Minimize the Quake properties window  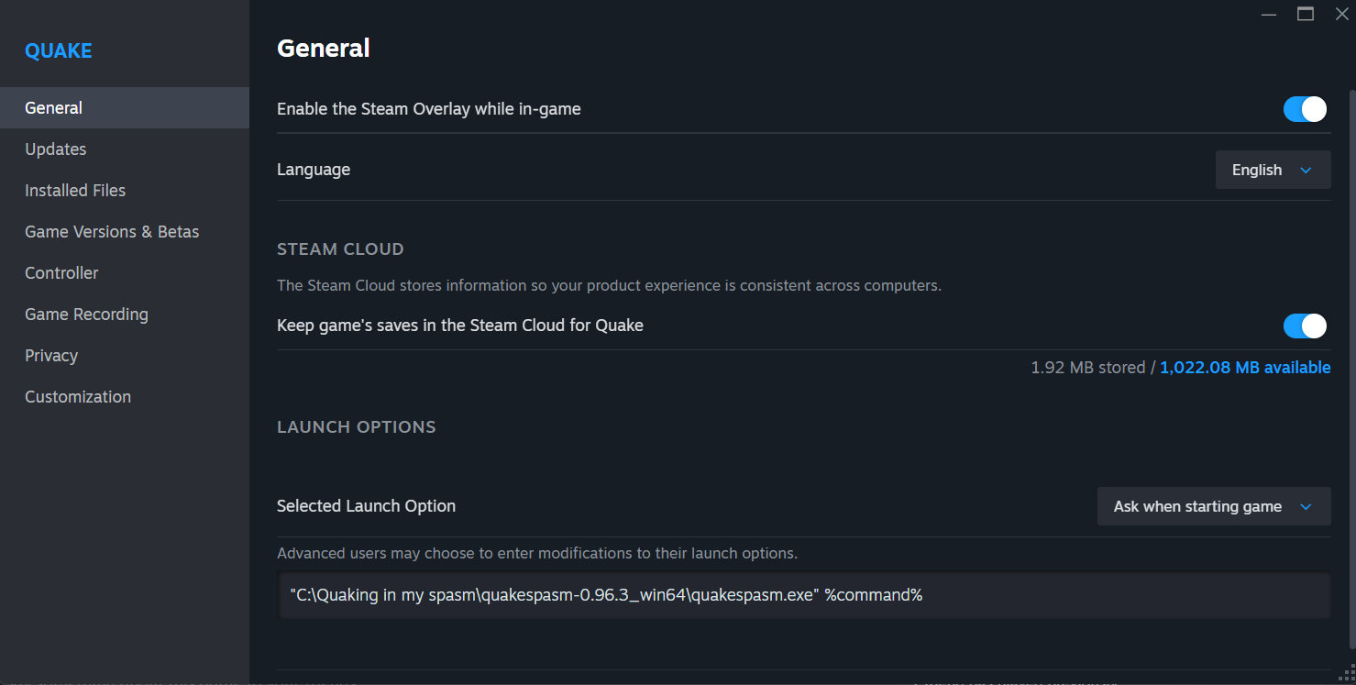(x=1268, y=14)
